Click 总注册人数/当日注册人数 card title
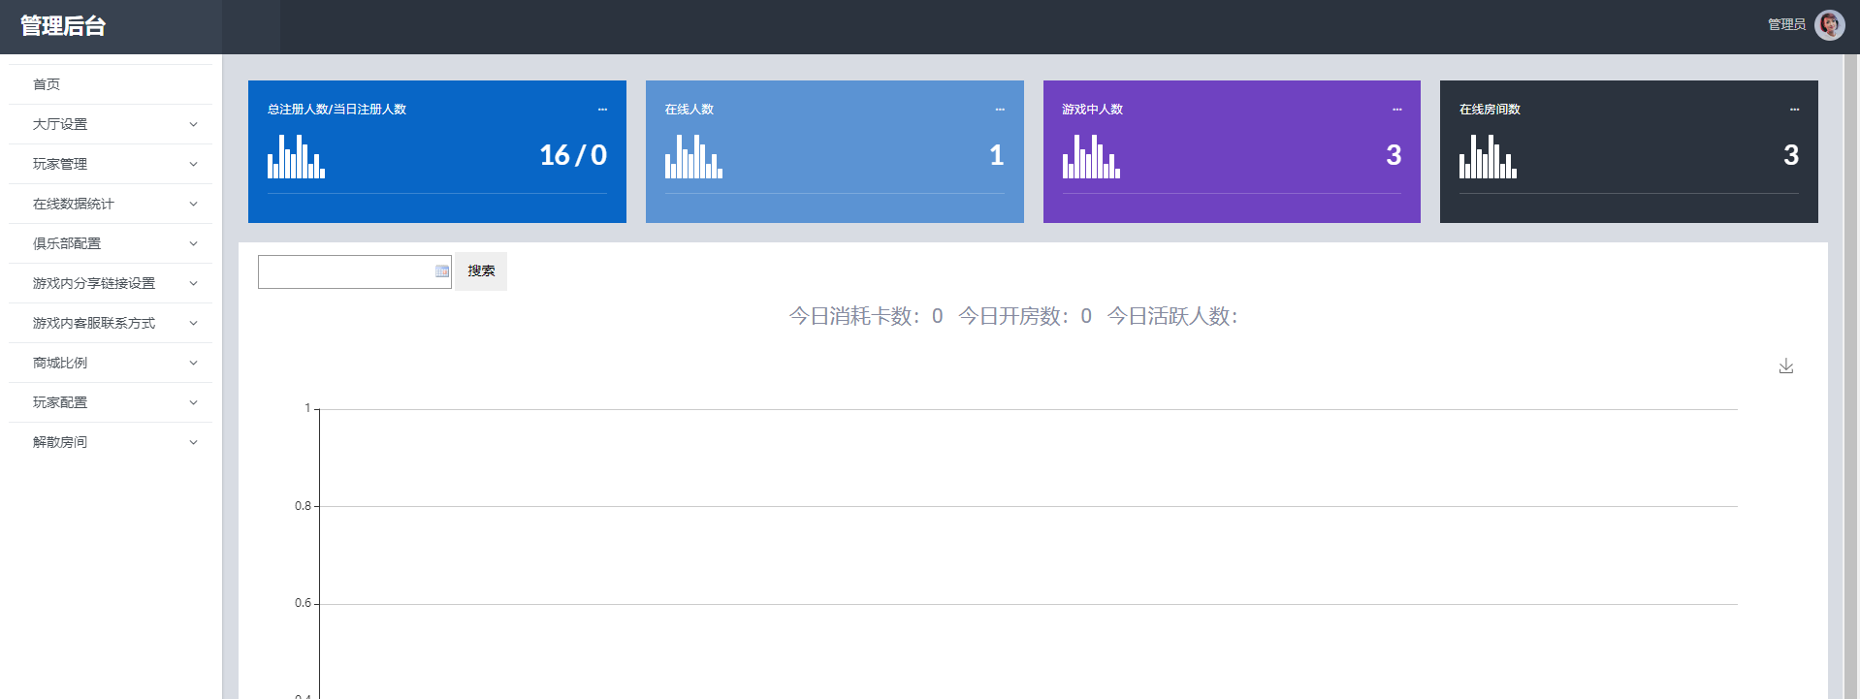 click(337, 110)
